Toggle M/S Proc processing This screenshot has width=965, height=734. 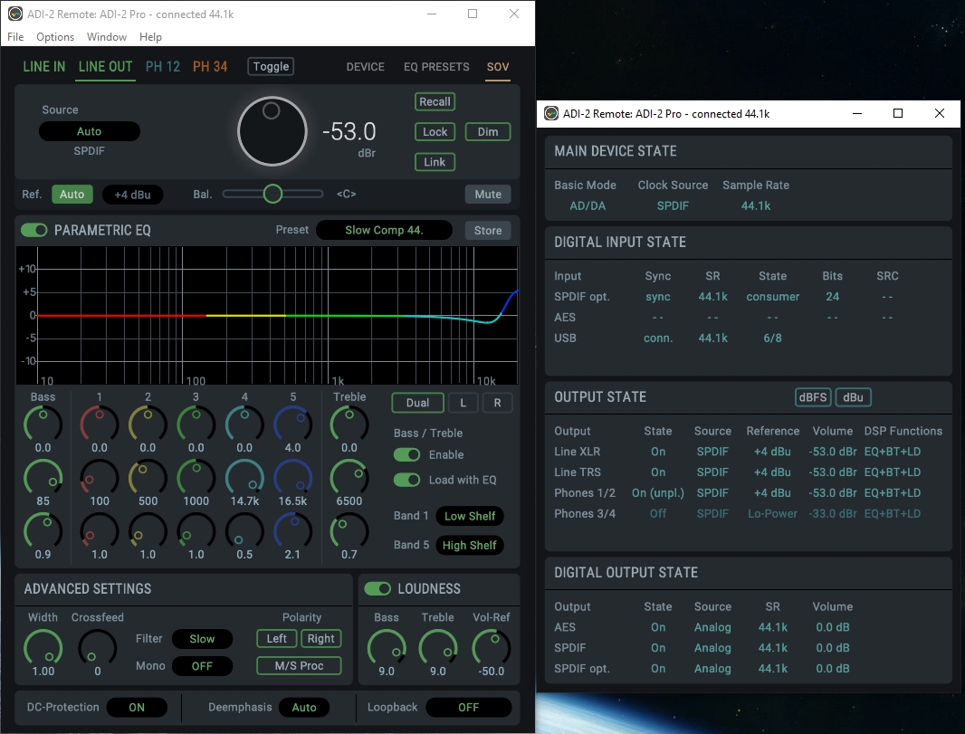[x=299, y=666]
